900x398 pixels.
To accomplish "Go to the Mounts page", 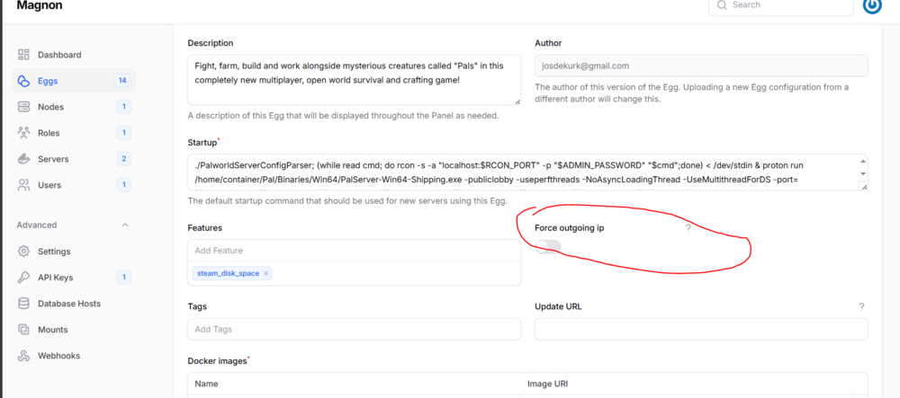I will pos(74,330).
